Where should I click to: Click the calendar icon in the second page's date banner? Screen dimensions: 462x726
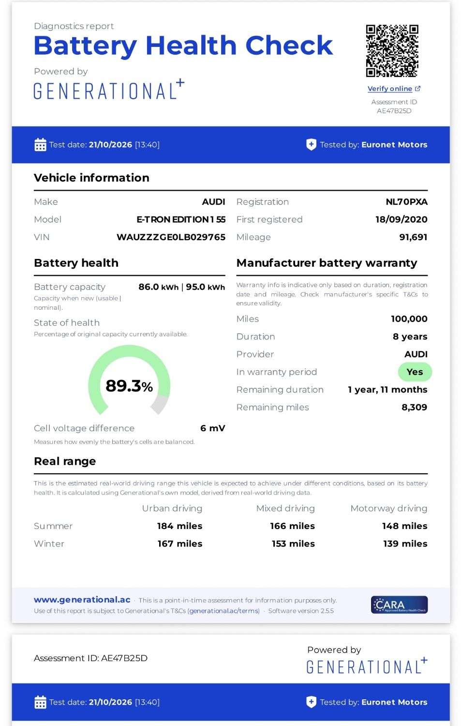coord(40,702)
